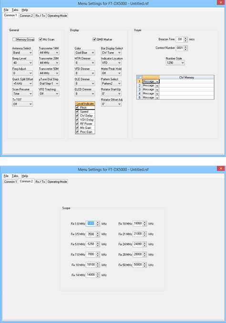Open the Scan Resume dropdown
This screenshot has height=323, width=226.
(x=22, y=94)
